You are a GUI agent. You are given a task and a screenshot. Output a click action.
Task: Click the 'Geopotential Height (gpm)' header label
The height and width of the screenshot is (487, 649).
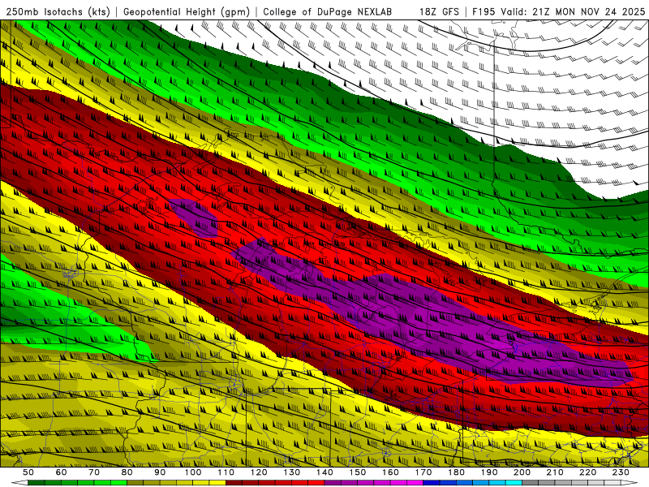pyautogui.click(x=187, y=11)
